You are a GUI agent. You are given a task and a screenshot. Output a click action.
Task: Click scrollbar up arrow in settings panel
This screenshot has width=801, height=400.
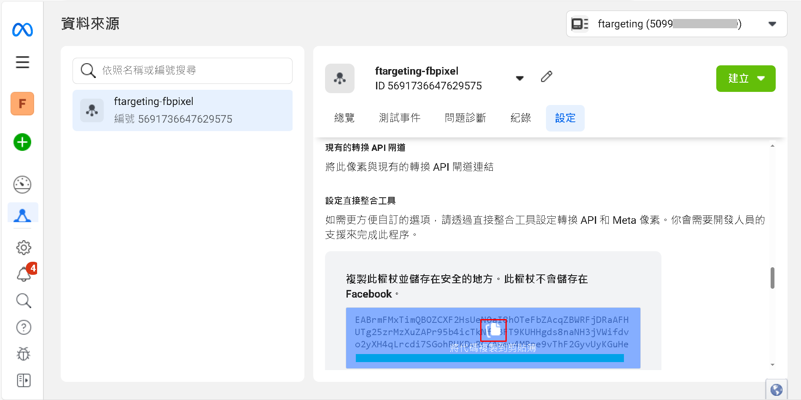coord(772,146)
